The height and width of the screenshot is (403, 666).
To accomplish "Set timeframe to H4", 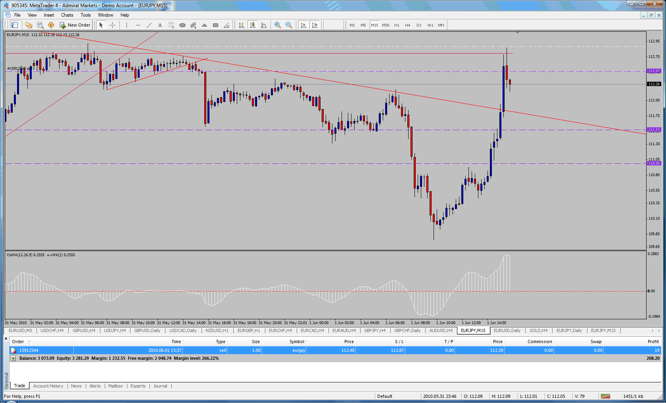I will (408, 25).
